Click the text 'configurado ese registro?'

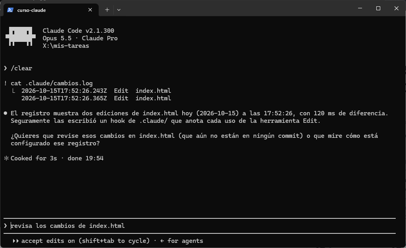[x=55, y=143]
